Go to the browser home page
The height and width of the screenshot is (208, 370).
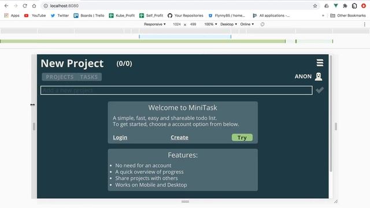tap(34, 6)
